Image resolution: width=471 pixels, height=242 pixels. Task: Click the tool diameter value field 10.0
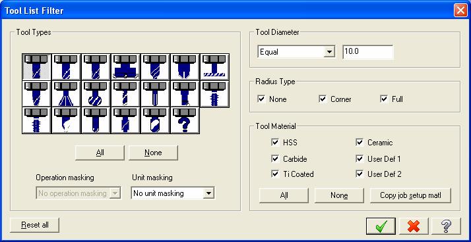(367, 52)
